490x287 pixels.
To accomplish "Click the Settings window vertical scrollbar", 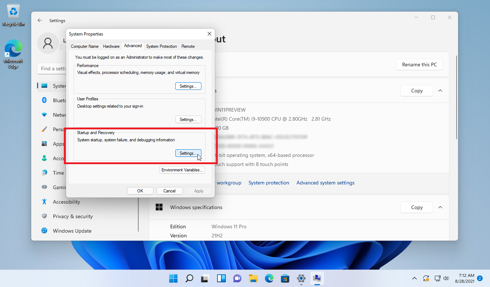I will [457, 98].
